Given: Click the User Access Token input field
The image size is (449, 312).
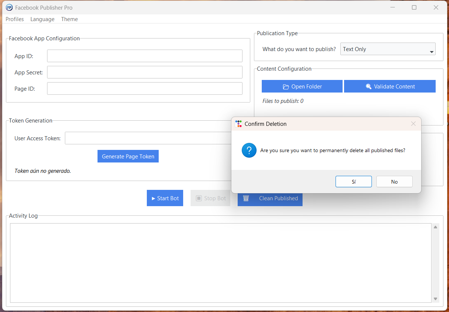Looking at the screenshot, I should click(x=148, y=138).
